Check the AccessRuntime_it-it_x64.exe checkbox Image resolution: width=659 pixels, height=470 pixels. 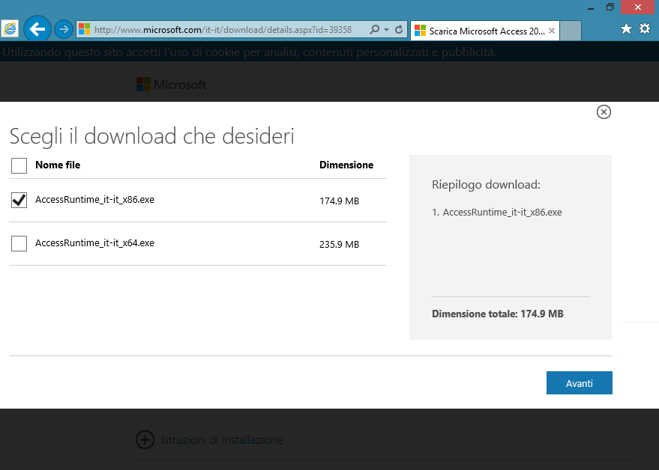[x=19, y=243]
